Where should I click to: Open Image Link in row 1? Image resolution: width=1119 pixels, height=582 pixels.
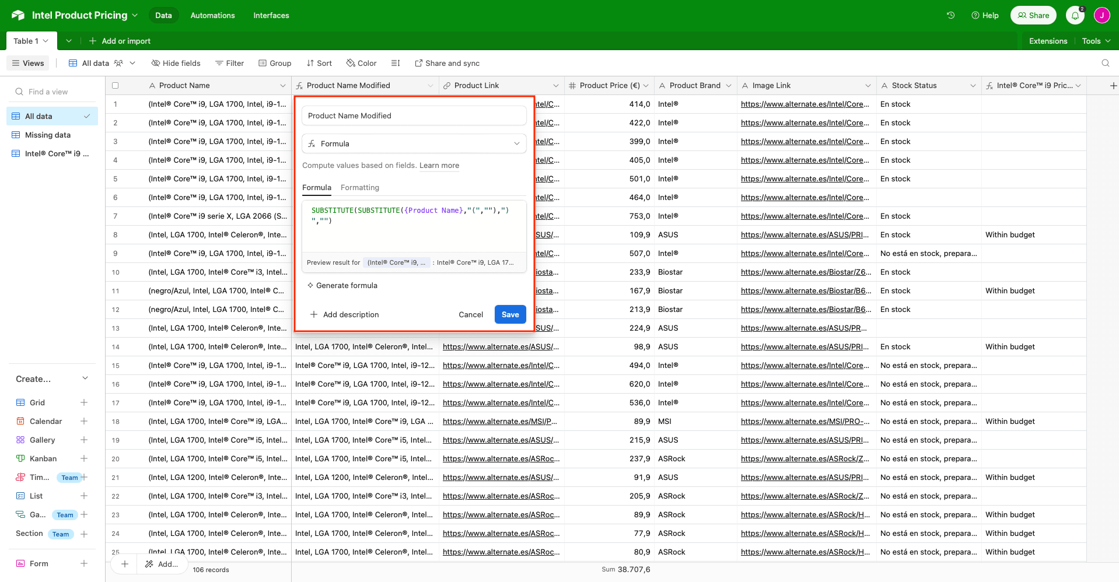[805, 104]
